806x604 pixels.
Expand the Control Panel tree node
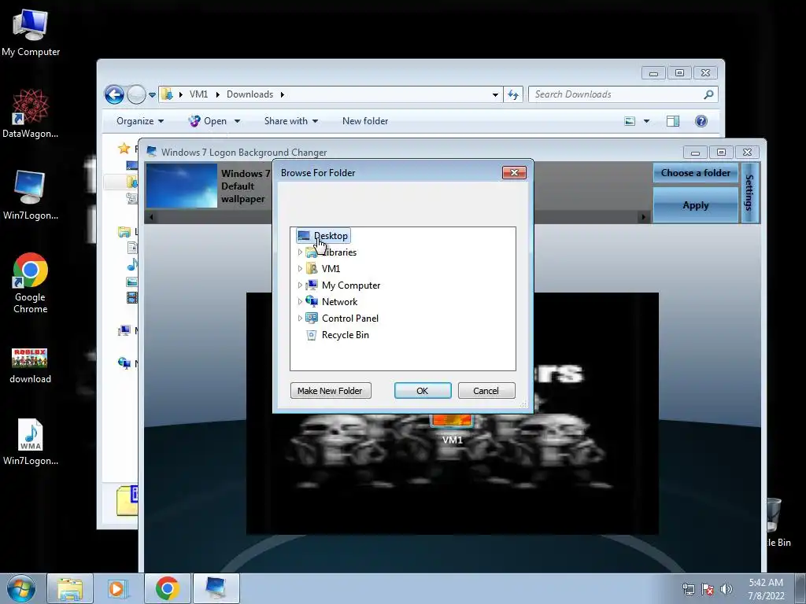click(x=300, y=318)
